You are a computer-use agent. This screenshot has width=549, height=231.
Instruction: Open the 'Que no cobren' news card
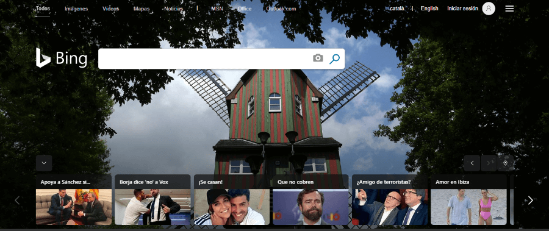[310, 199]
